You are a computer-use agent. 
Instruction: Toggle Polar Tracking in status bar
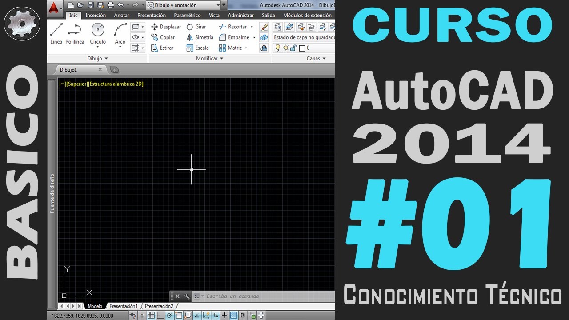tap(169, 316)
